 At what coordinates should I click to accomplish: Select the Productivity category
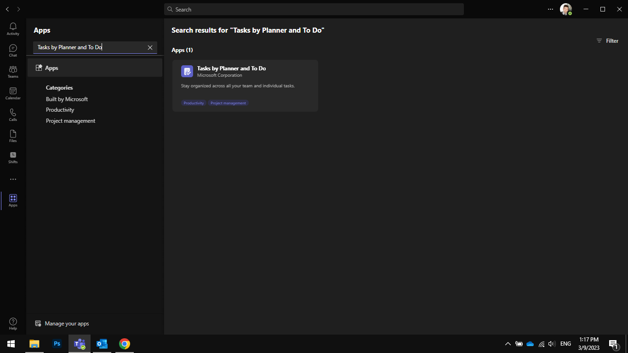click(60, 110)
